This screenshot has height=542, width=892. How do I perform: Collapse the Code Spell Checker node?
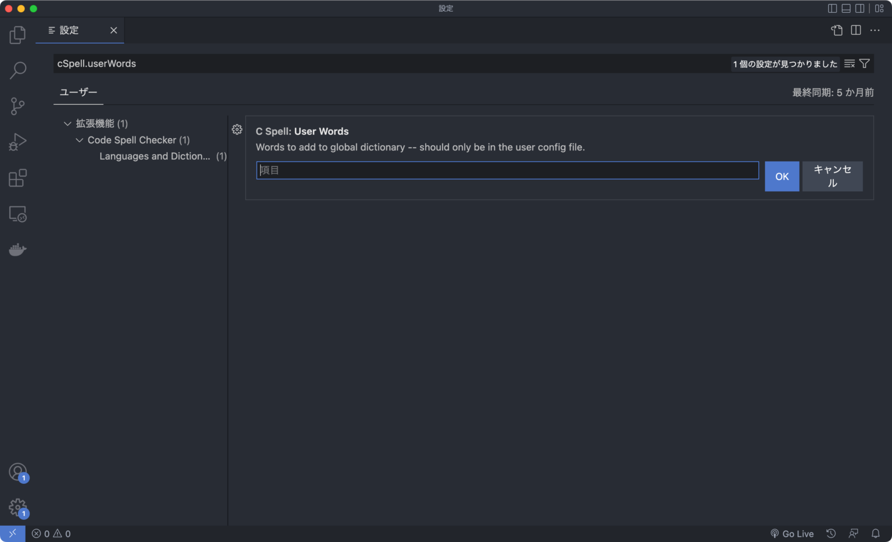[80, 140]
